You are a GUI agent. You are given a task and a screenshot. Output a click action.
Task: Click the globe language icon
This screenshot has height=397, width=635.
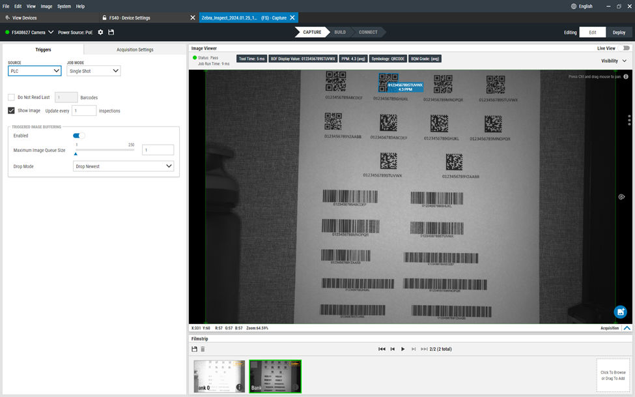(x=573, y=6)
